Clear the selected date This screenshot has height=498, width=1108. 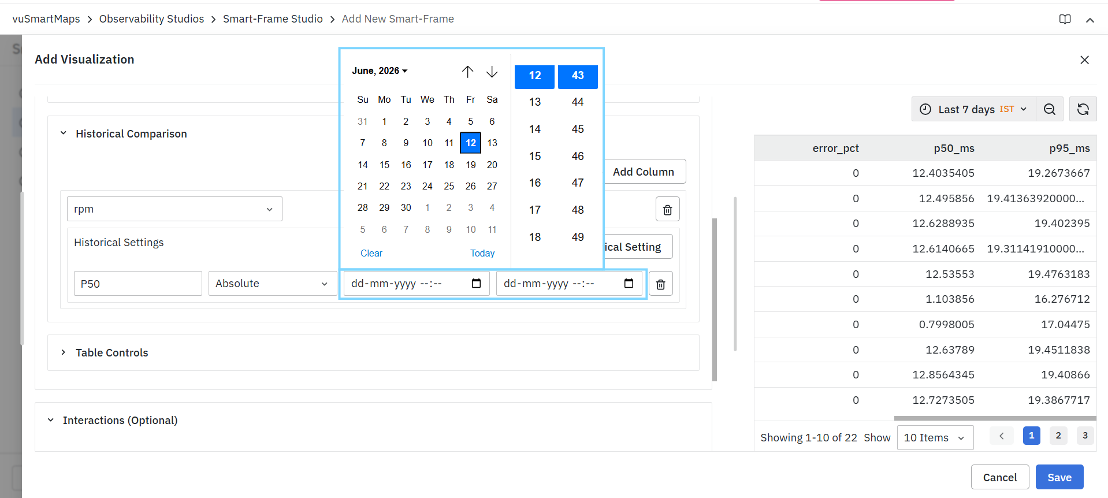[371, 253]
